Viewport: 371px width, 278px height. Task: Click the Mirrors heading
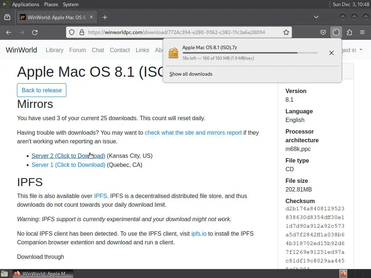coord(35,104)
